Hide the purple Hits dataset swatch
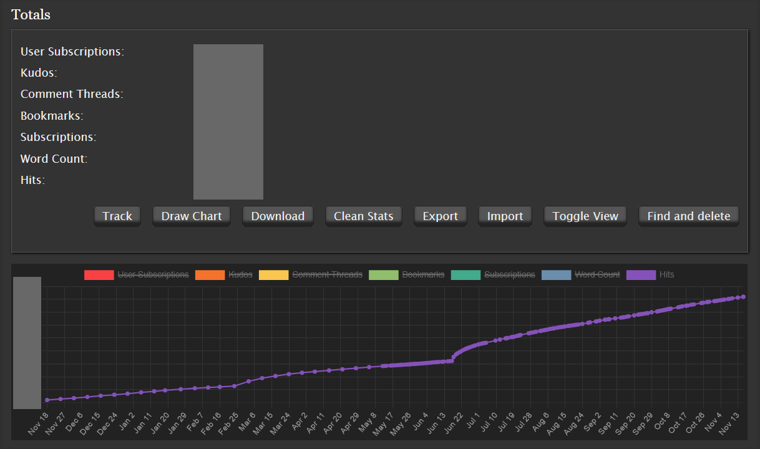 point(641,275)
